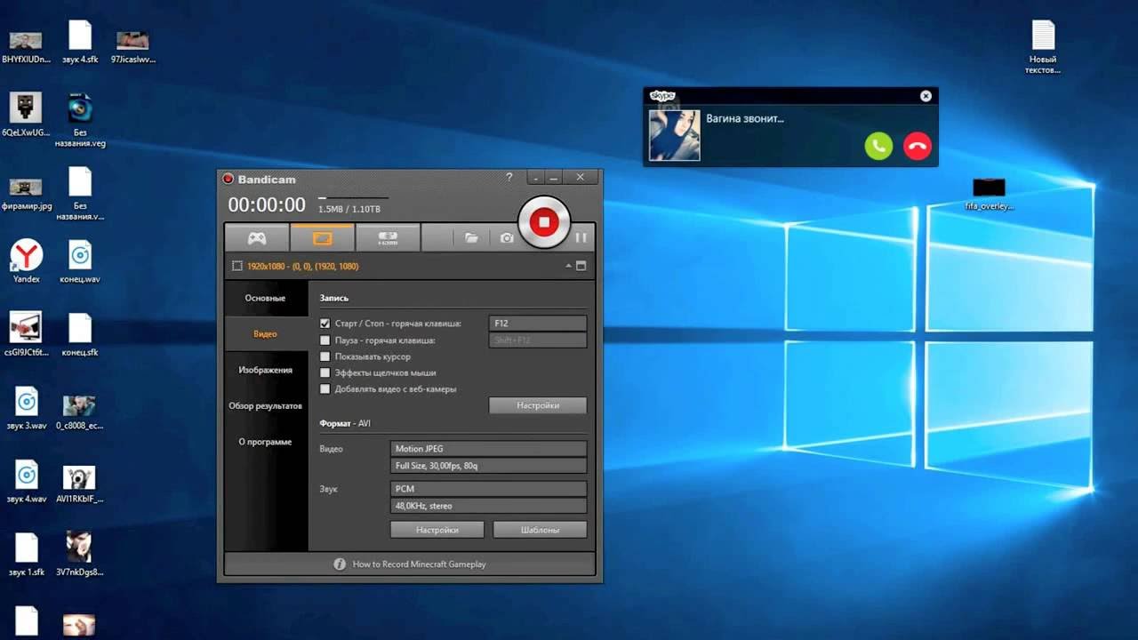Select Screen recording mode rectangle icon
The height and width of the screenshot is (640, 1138).
click(x=322, y=238)
